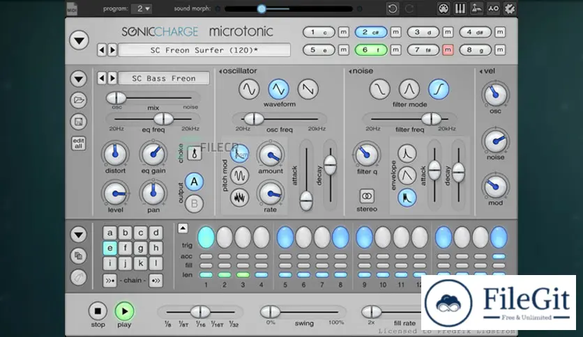The width and height of the screenshot is (583, 337).
Task: Go to previous preset before SC Freon Surfer
Action: (102, 50)
